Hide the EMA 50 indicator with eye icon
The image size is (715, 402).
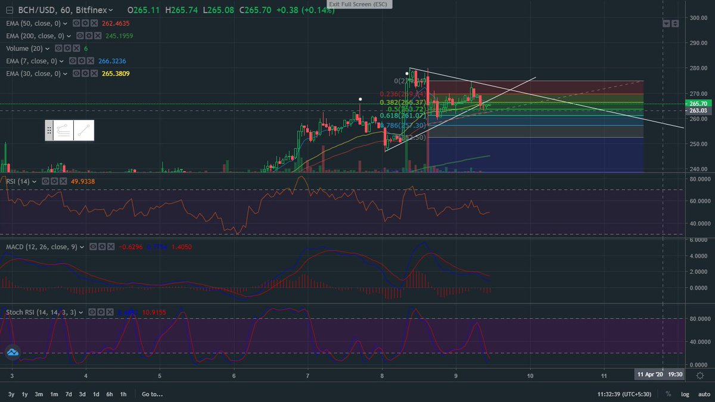pos(76,23)
